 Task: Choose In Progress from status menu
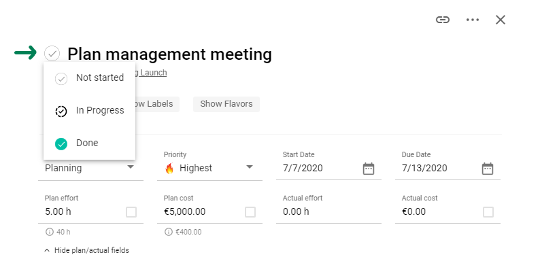(x=90, y=111)
